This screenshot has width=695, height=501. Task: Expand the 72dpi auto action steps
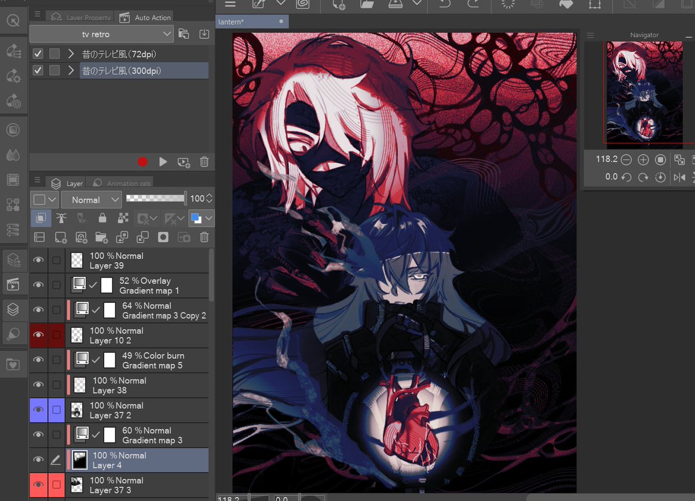tap(71, 54)
